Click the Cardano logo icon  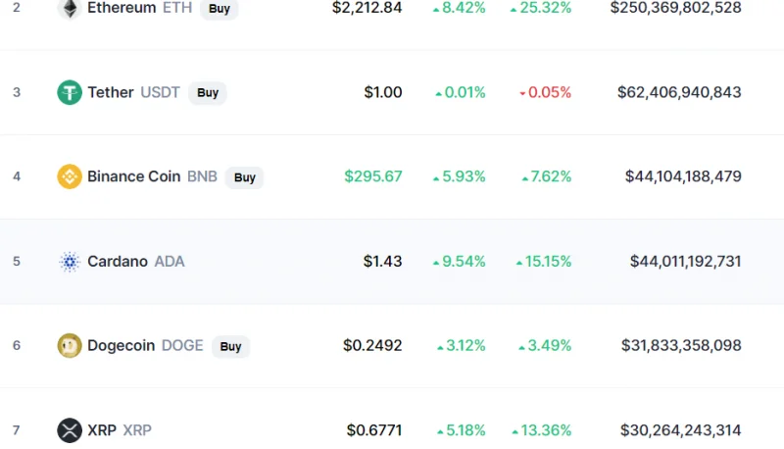pos(70,262)
